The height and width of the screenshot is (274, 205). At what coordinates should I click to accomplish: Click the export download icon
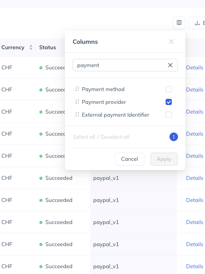click(197, 23)
